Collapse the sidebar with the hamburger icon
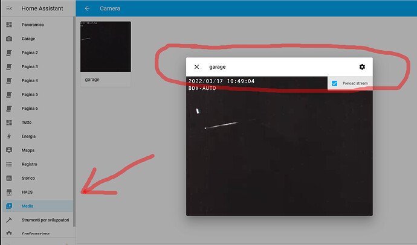The image size is (417, 245). (x=9, y=8)
